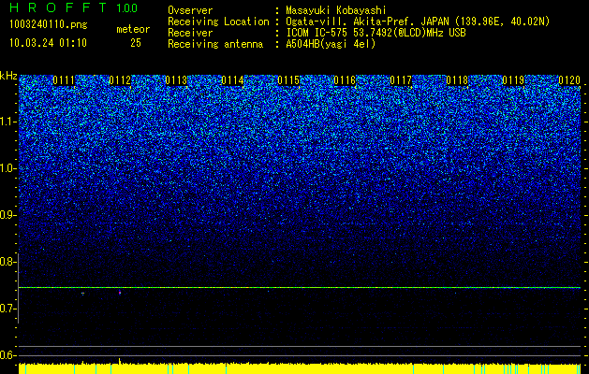
Task: Click the 0.9 frequency axis label
Action: (x=7, y=215)
